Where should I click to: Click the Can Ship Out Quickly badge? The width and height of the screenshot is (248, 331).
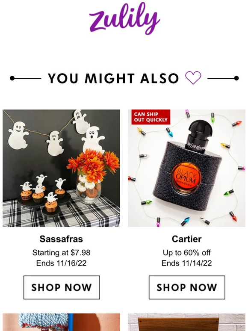coord(151,117)
